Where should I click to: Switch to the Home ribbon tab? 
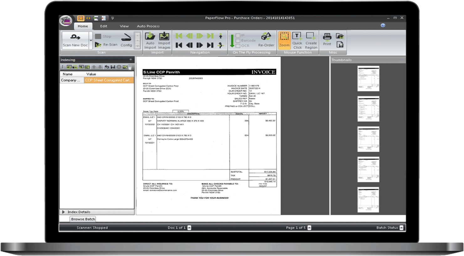(x=83, y=26)
